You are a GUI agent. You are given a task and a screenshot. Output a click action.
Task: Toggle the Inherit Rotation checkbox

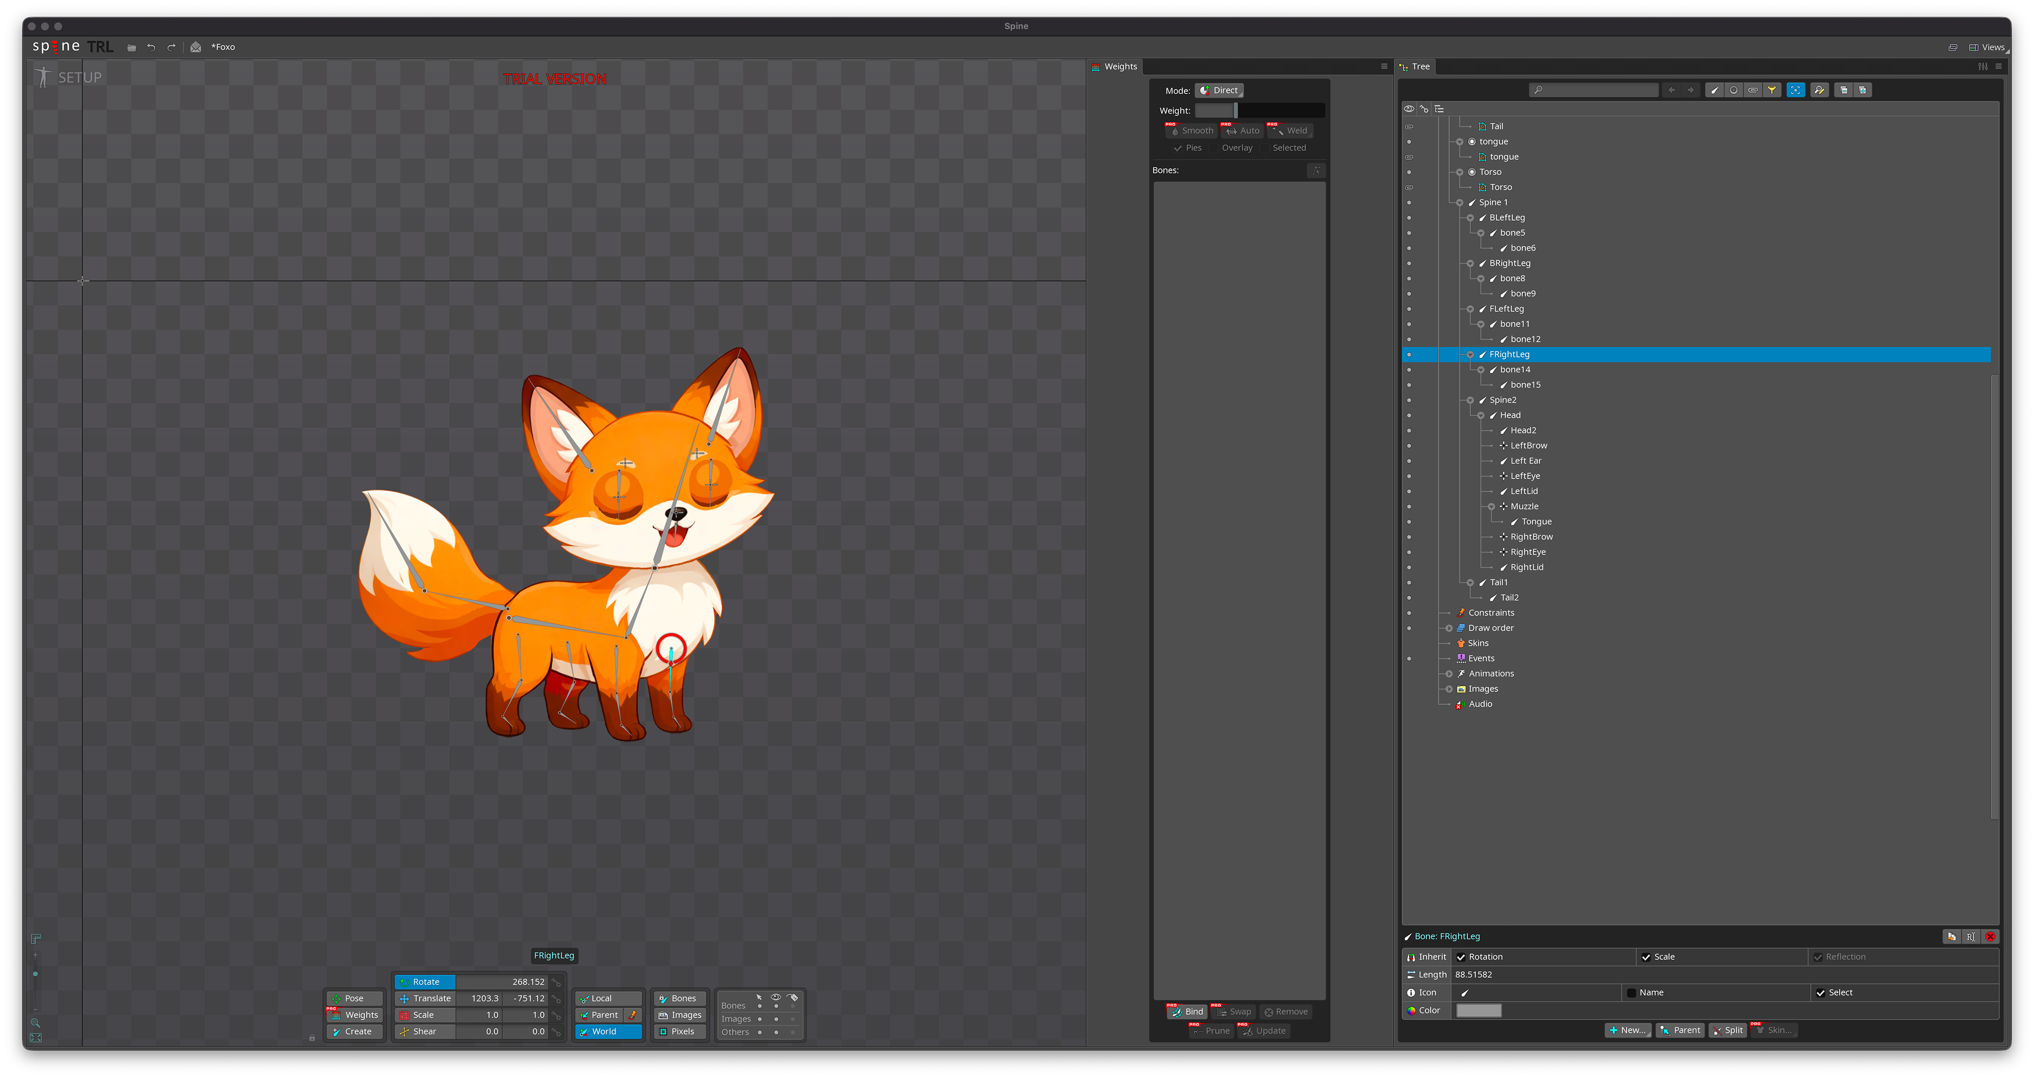point(1461,957)
